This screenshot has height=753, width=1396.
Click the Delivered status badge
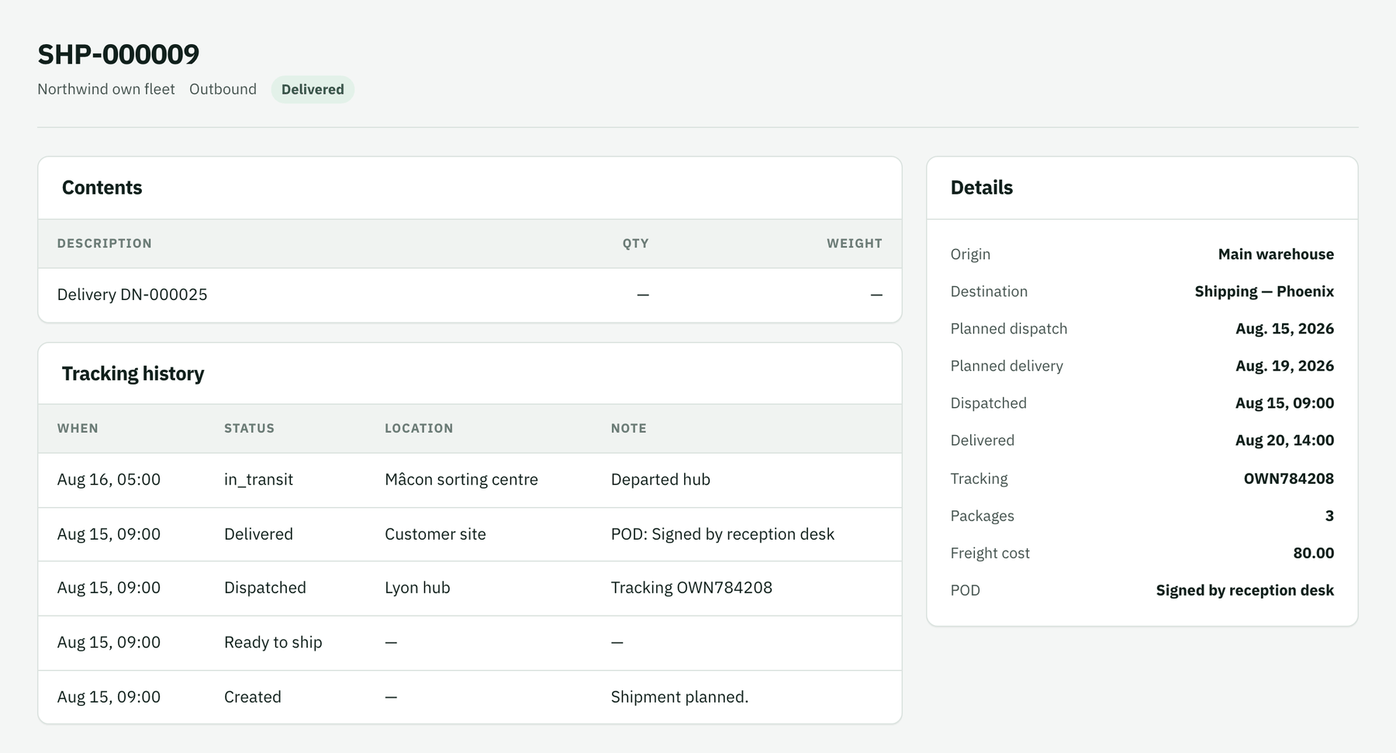(313, 89)
